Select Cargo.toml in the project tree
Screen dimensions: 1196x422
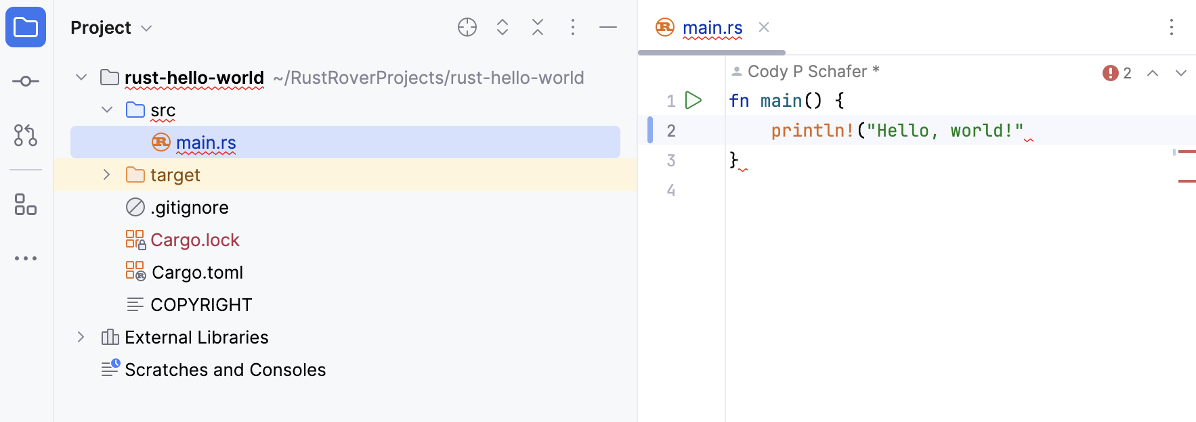pos(197,273)
